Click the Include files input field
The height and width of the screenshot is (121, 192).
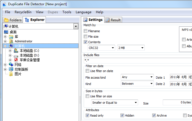tap(138, 61)
